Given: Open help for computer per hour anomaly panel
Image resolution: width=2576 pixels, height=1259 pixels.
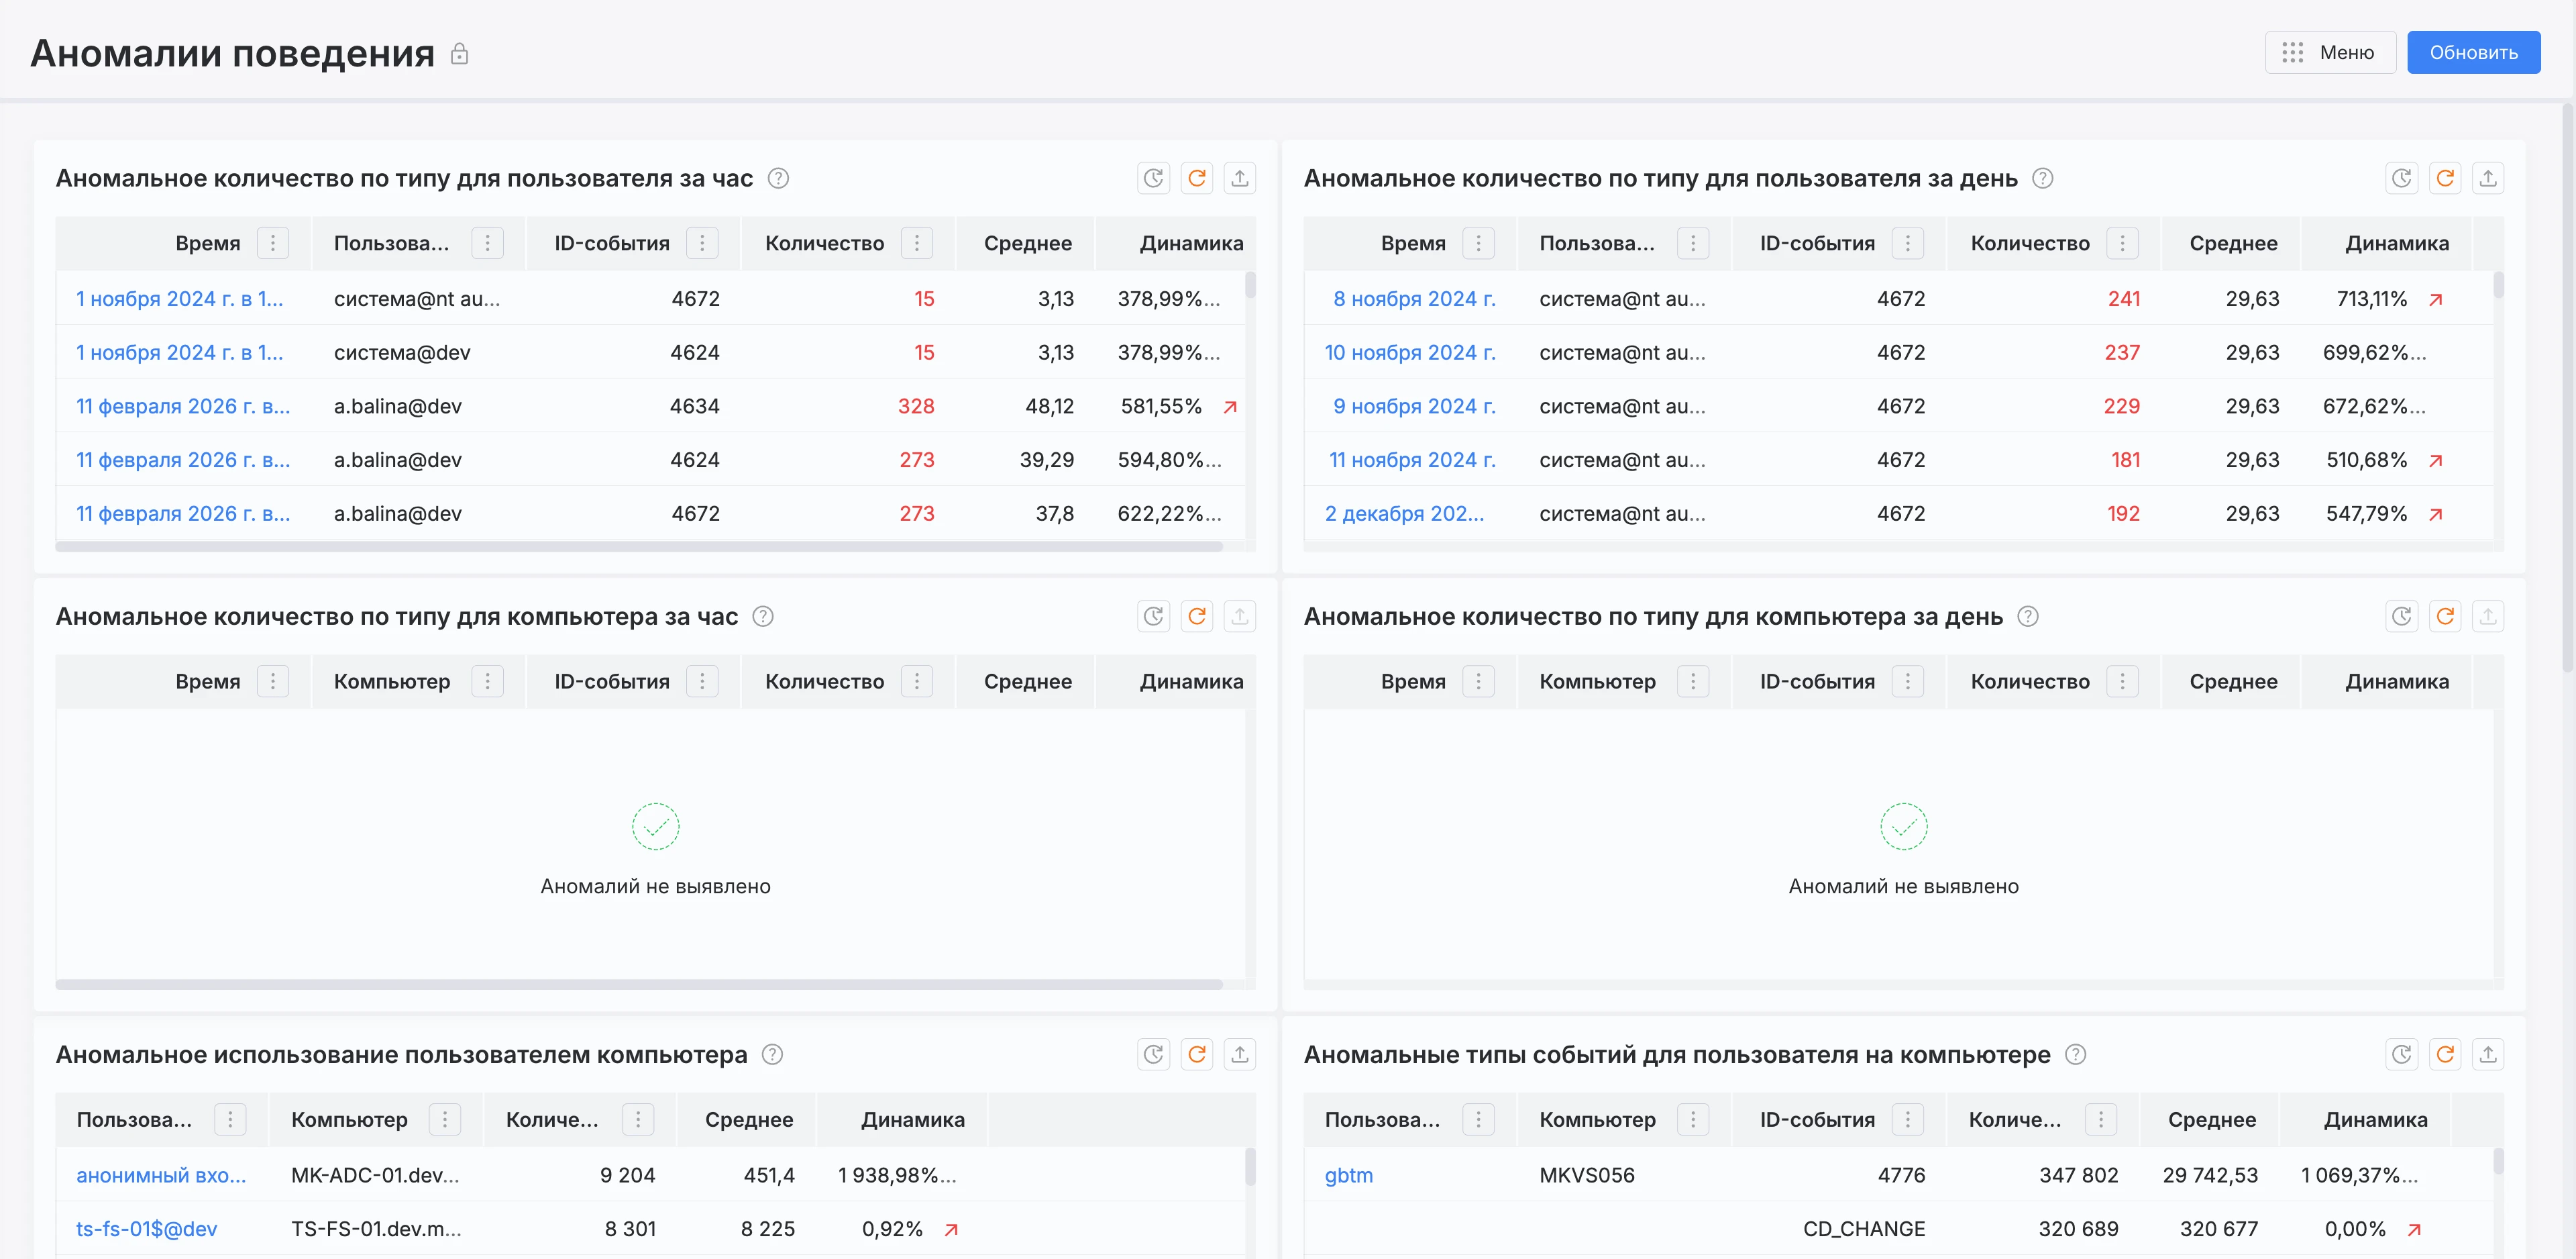Looking at the screenshot, I should click(x=763, y=617).
